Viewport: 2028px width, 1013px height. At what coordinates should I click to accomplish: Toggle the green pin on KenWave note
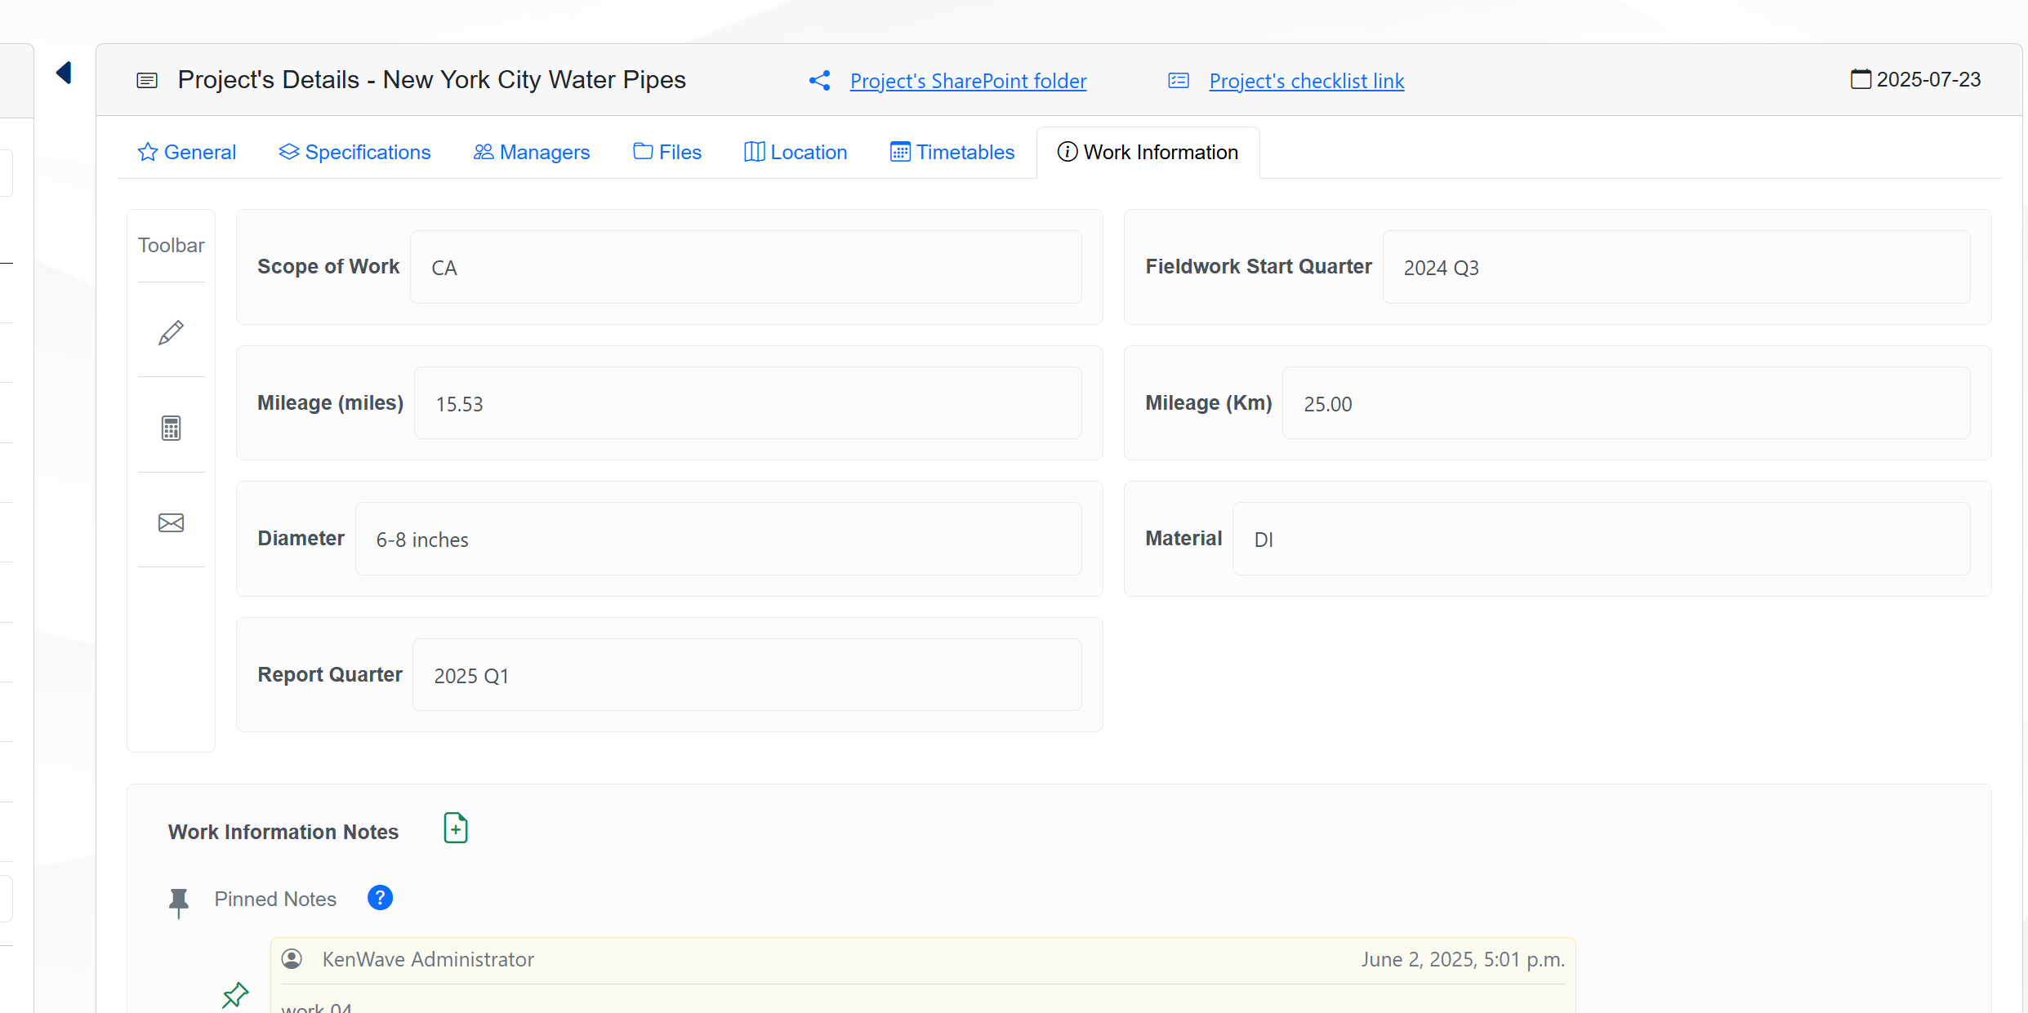point(235,994)
